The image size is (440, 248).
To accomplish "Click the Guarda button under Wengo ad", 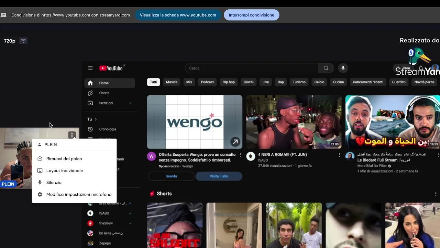I will [x=171, y=176].
